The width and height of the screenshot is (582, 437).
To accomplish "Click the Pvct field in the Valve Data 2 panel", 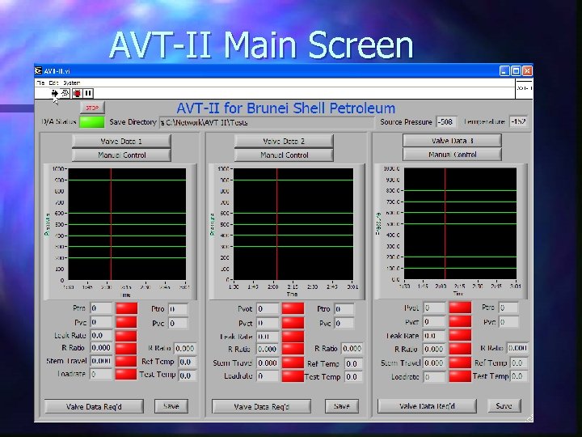I will (268, 323).
